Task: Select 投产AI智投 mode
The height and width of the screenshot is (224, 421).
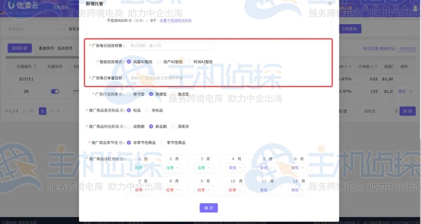Action: 159,62
